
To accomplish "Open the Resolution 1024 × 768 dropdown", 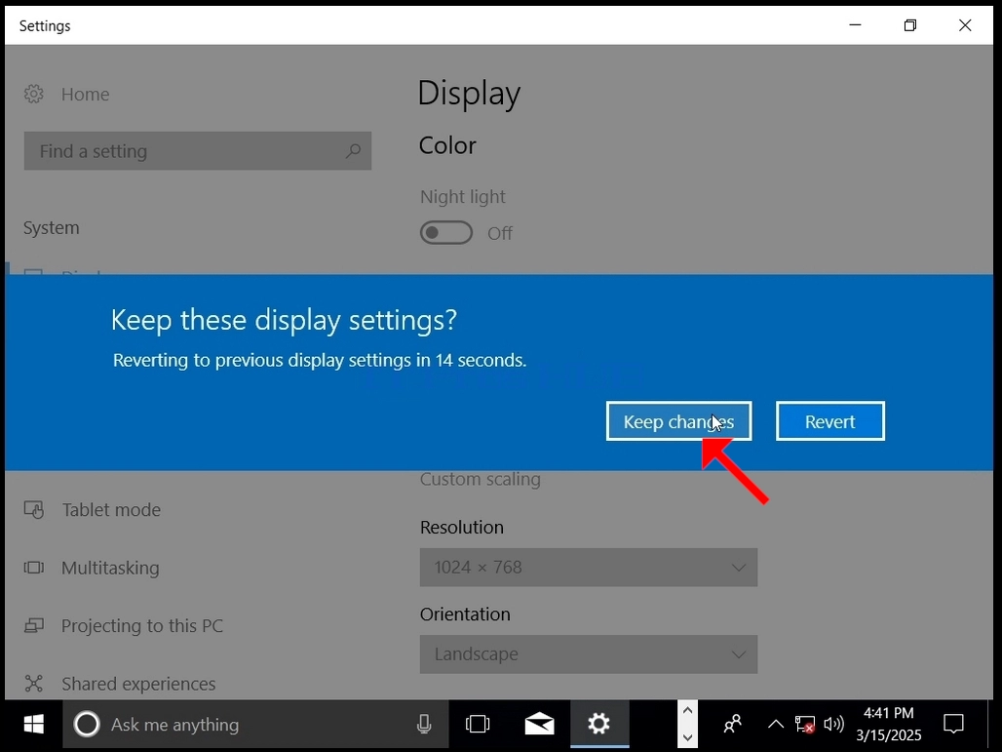I will 589,568.
